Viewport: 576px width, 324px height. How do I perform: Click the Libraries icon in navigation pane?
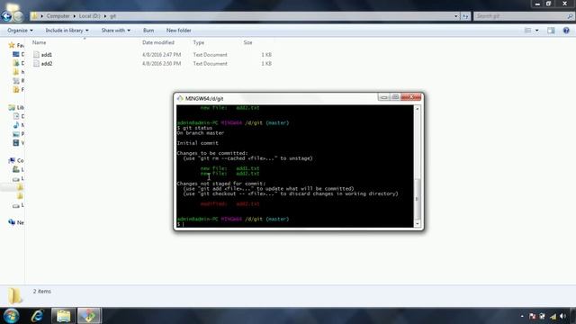tap(12, 107)
